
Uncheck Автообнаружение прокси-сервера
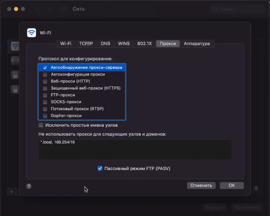tap(45, 68)
